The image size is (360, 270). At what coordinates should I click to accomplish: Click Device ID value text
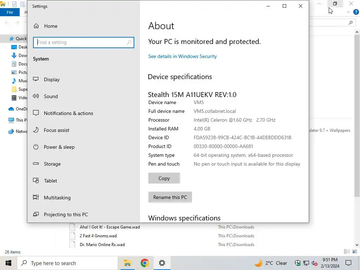[x=243, y=137]
